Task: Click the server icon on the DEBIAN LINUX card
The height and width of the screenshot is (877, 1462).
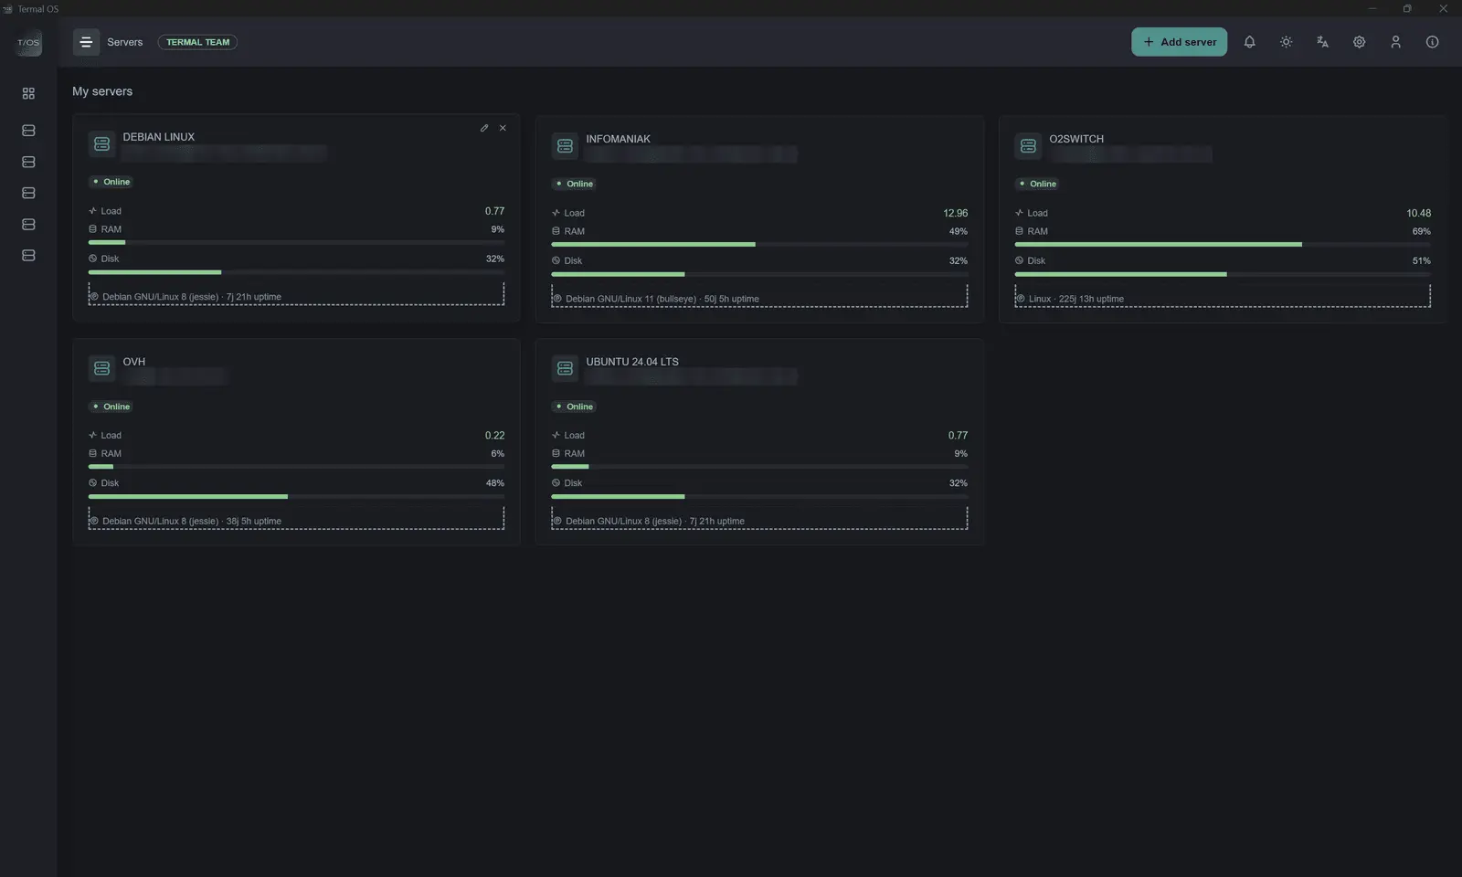Action: [101, 144]
